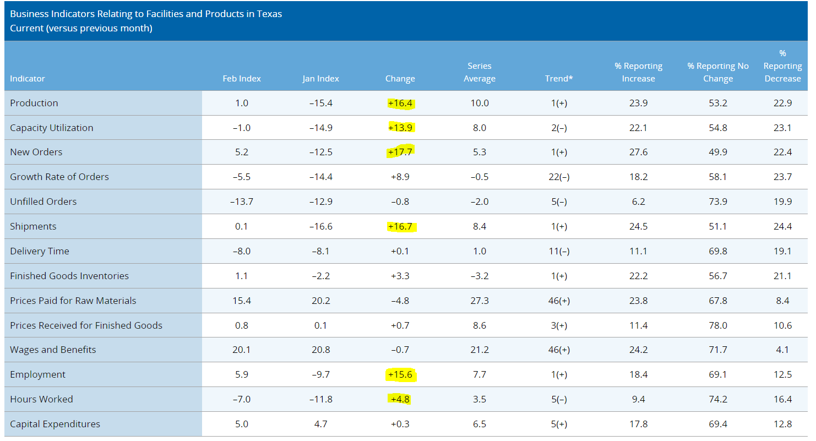Image resolution: width=816 pixels, height=441 pixels.
Task: Click the Series Average column header
Action: pos(479,72)
